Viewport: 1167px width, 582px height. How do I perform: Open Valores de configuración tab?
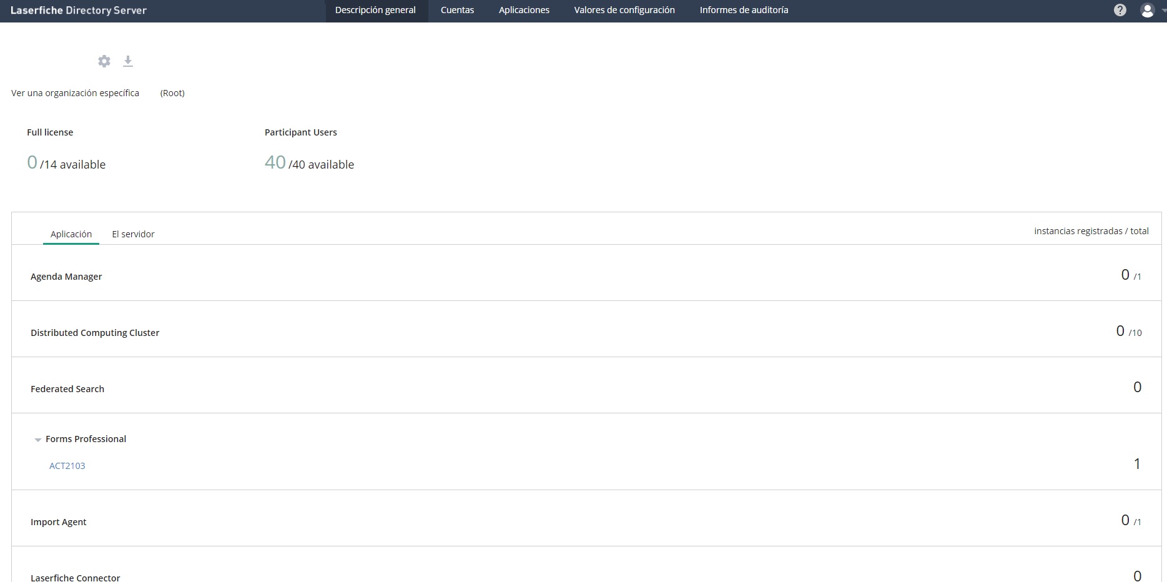click(x=624, y=10)
